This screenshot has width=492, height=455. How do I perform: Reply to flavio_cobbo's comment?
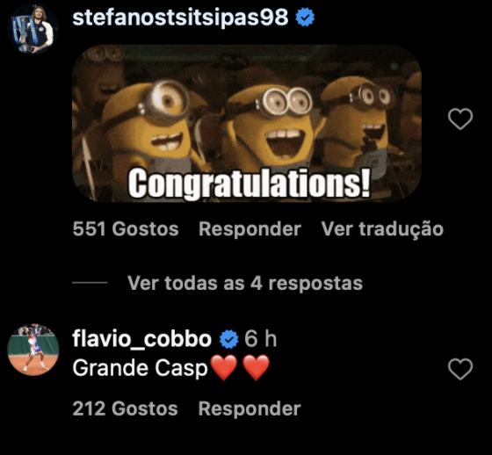[x=250, y=408]
